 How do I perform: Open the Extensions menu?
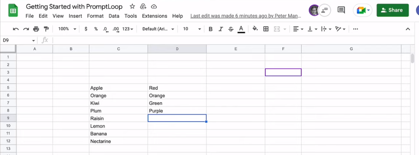pos(155,16)
